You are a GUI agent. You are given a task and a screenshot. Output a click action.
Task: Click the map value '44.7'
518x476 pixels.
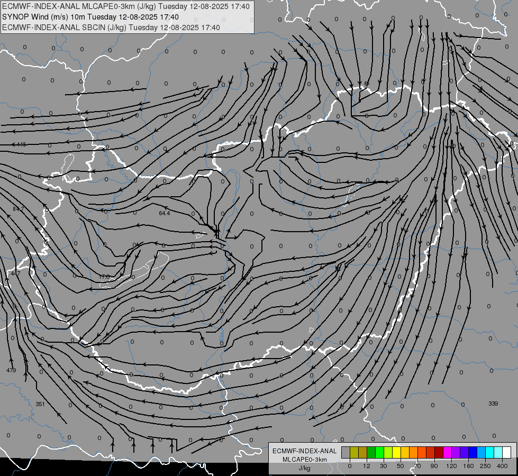coord(15,274)
